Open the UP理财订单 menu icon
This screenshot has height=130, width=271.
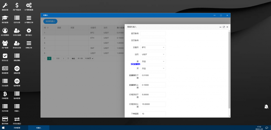click(29, 18)
